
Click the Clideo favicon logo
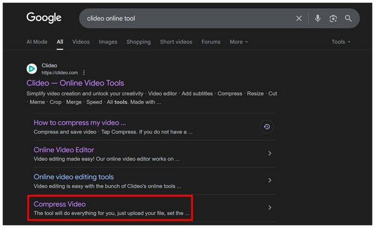click(32, 69)
